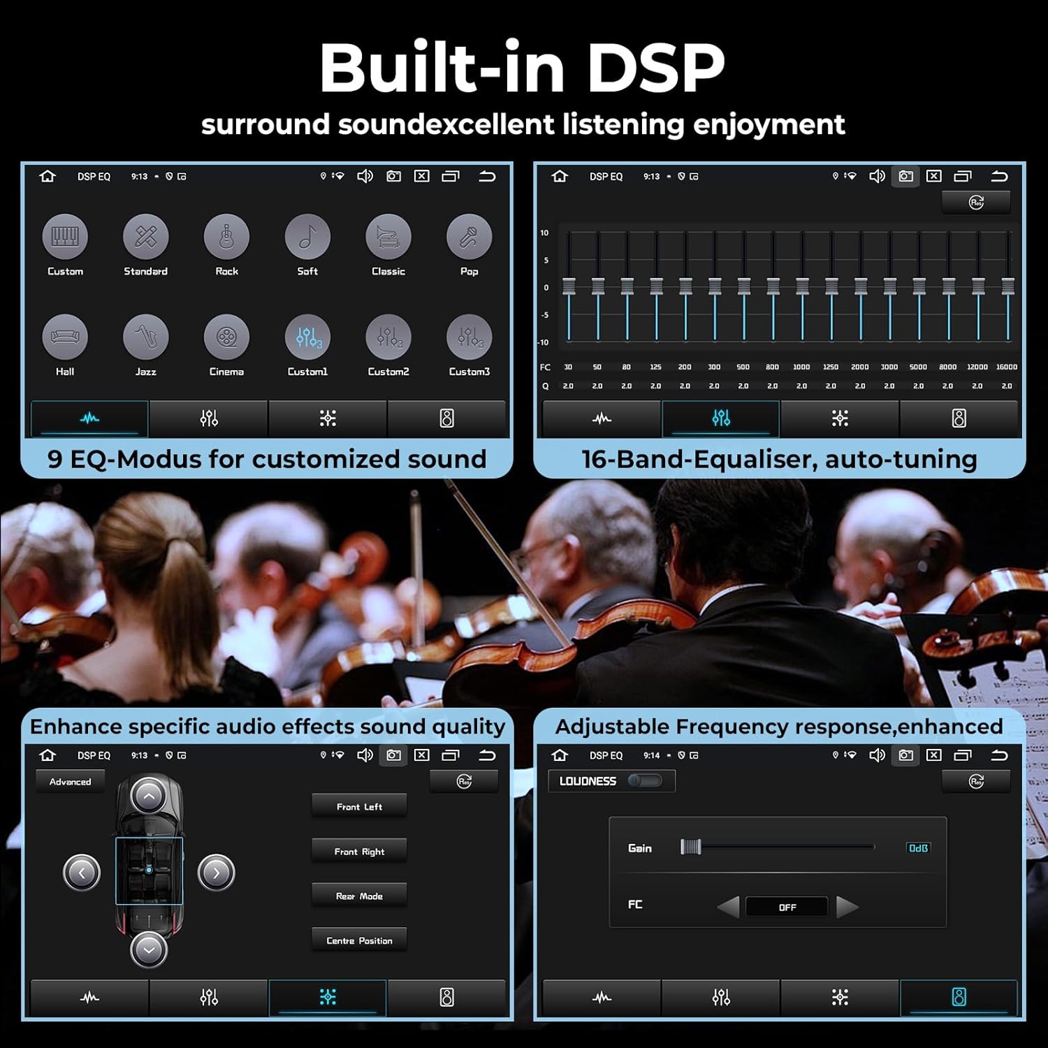Open equalizer sliders tab in presets panel
This screenshot has width=1048, height=1048.
[x=209, y=419]
